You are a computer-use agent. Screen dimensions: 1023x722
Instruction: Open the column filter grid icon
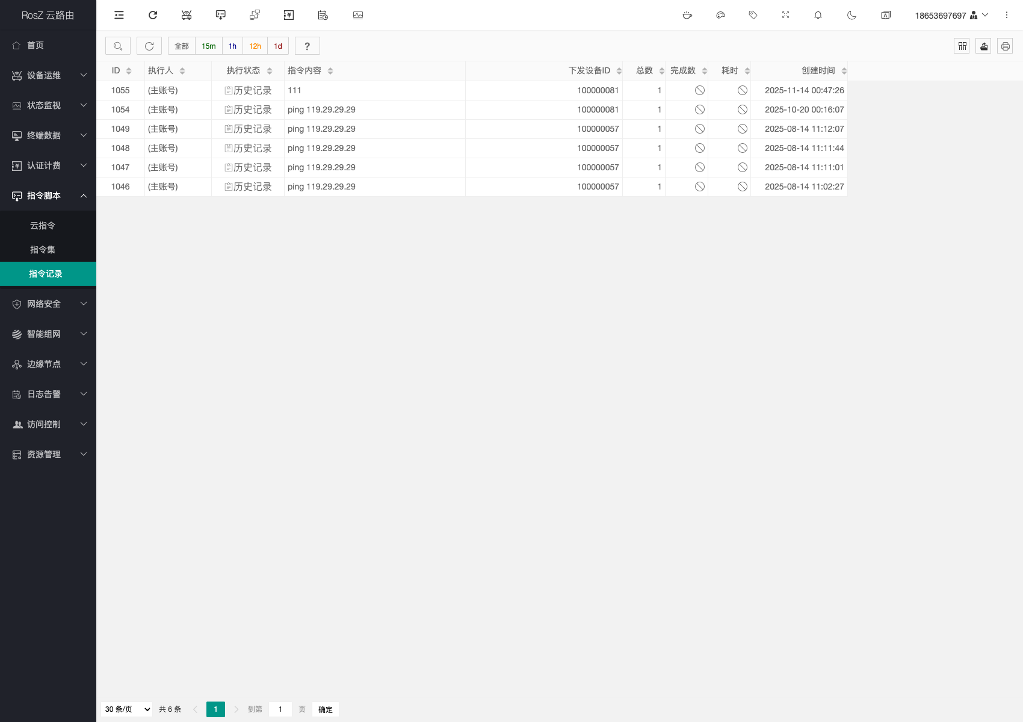962,46
